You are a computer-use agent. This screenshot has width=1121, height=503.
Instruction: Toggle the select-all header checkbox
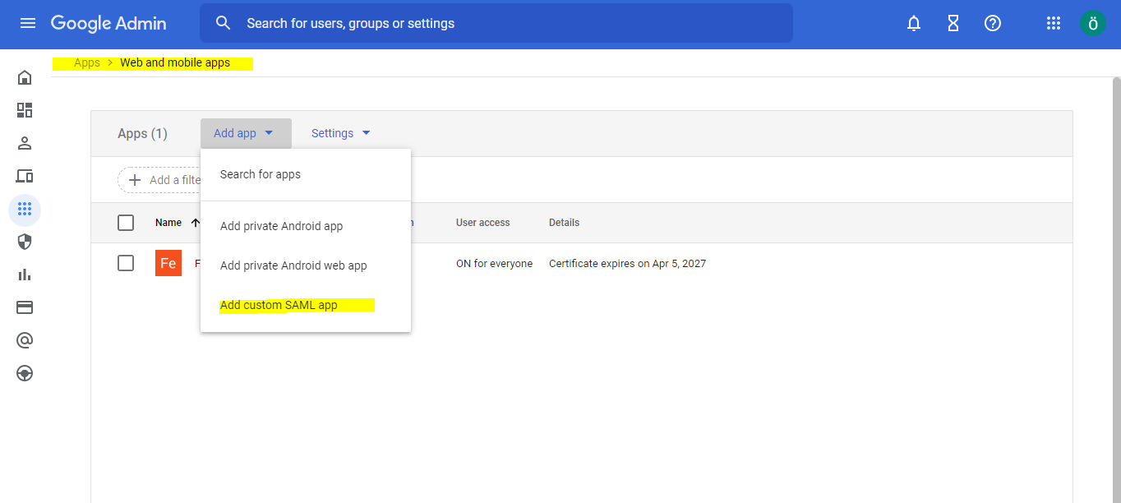pos(126,223)
